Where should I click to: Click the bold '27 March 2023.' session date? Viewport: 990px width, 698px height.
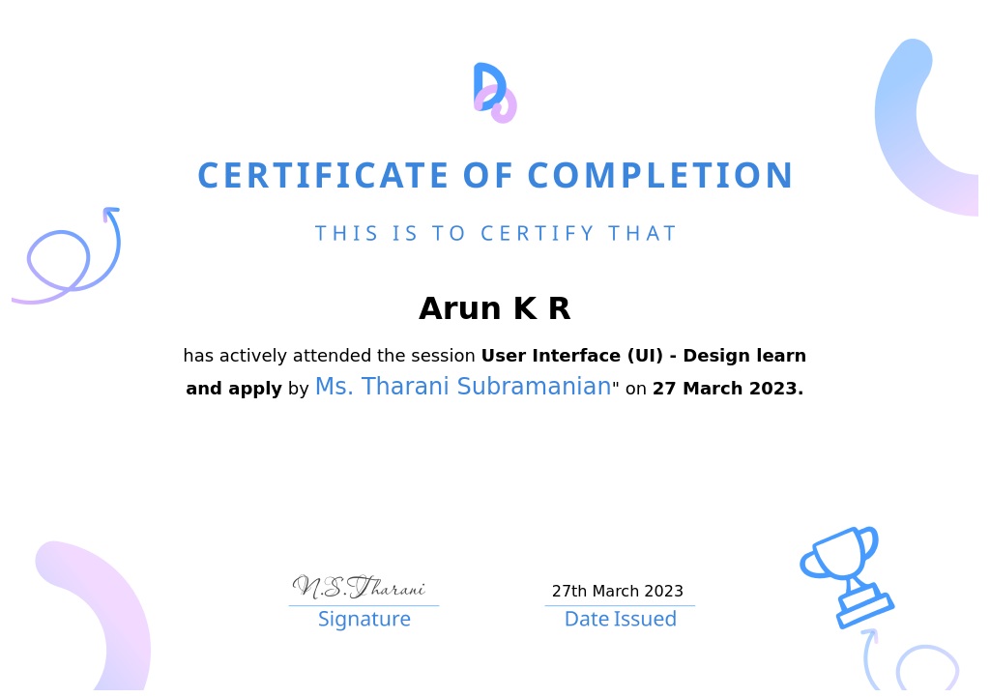(x=727, y=389)
